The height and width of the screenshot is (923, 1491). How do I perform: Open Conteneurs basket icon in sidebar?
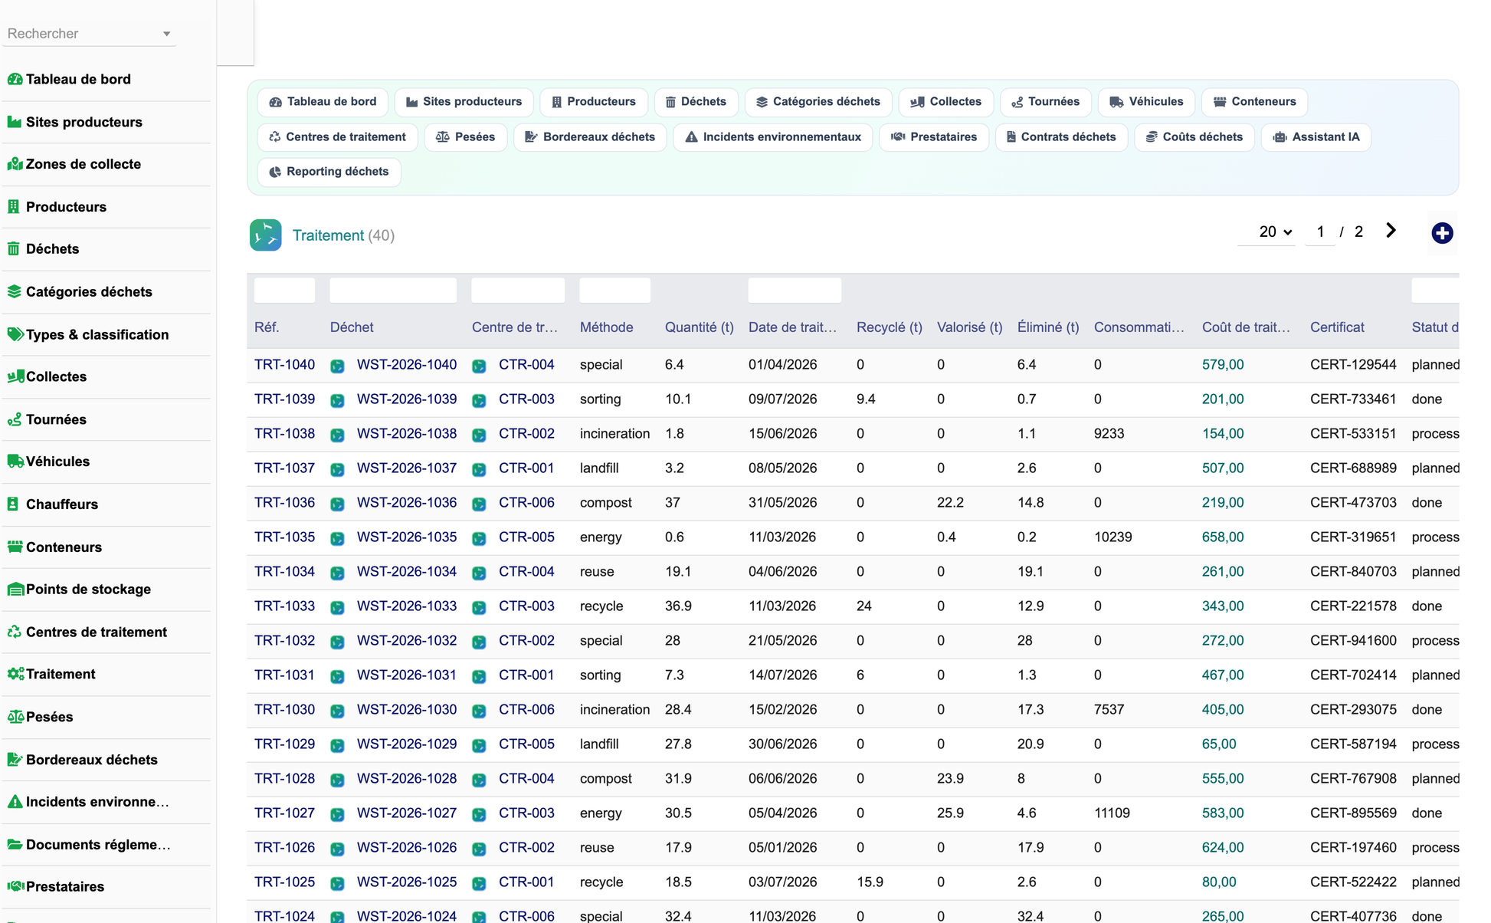coord(15,547)
